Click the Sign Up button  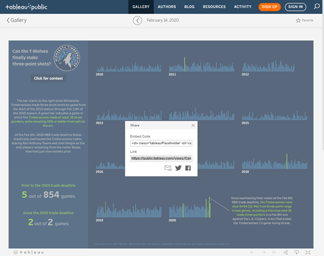[x=269, y=7]
